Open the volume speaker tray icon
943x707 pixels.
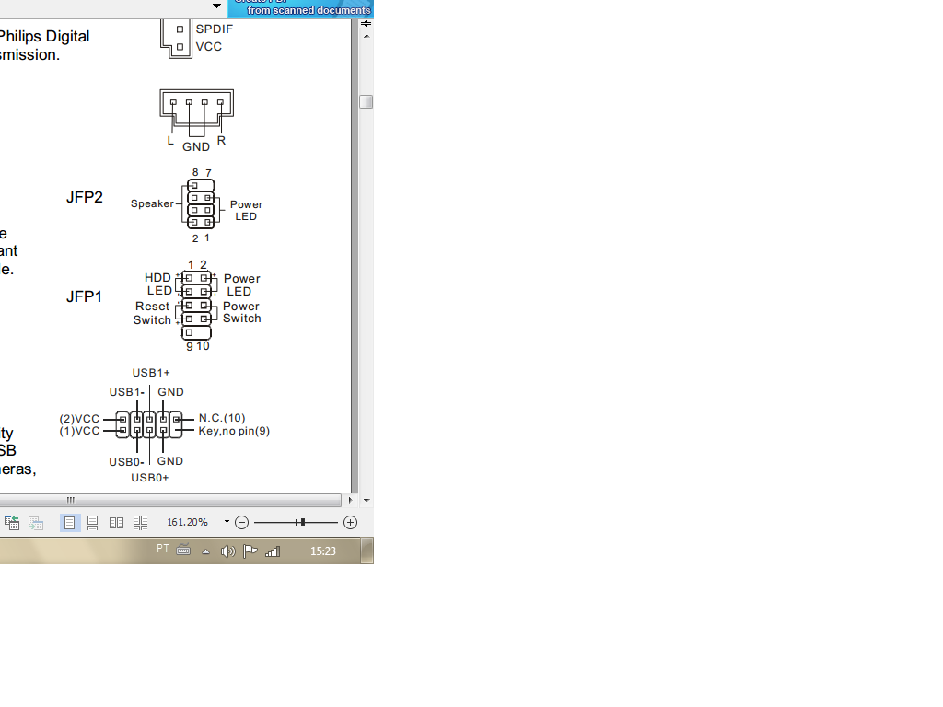point(228,551)
